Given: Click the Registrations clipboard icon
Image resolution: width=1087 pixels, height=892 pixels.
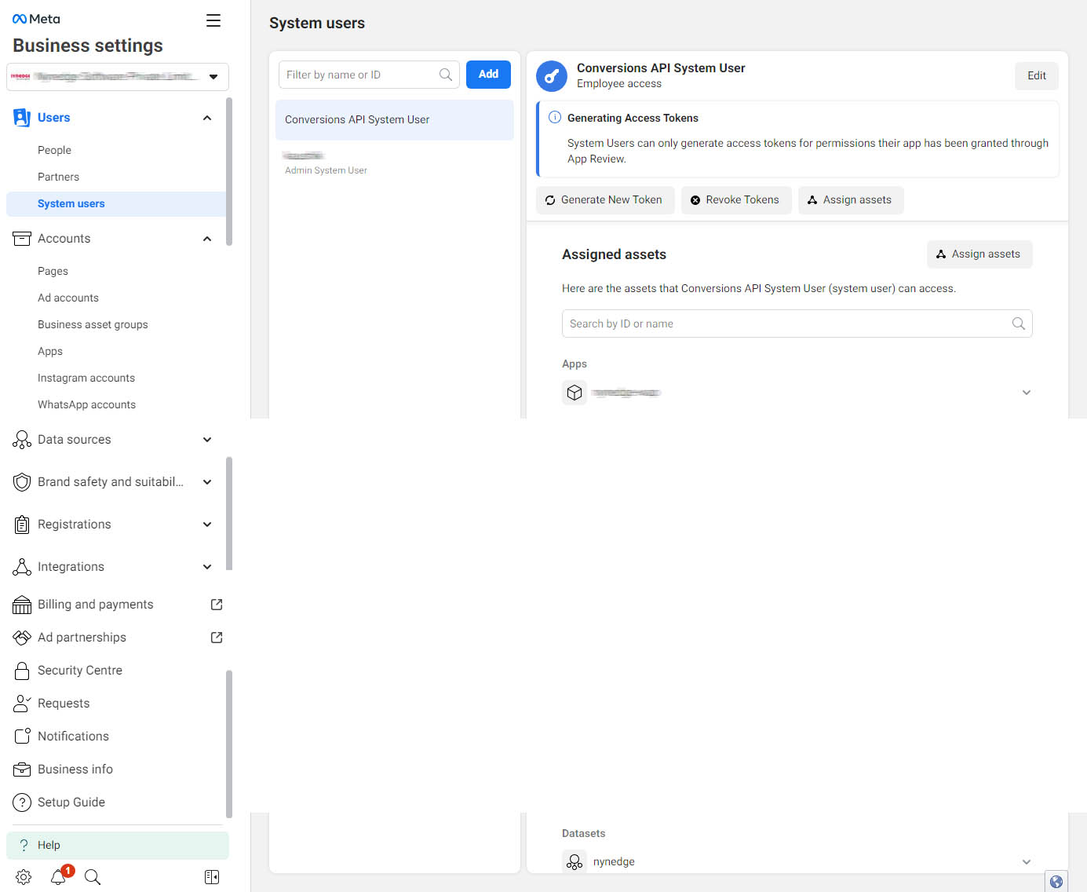Looking at the screenshot, I should pos(22,525).
